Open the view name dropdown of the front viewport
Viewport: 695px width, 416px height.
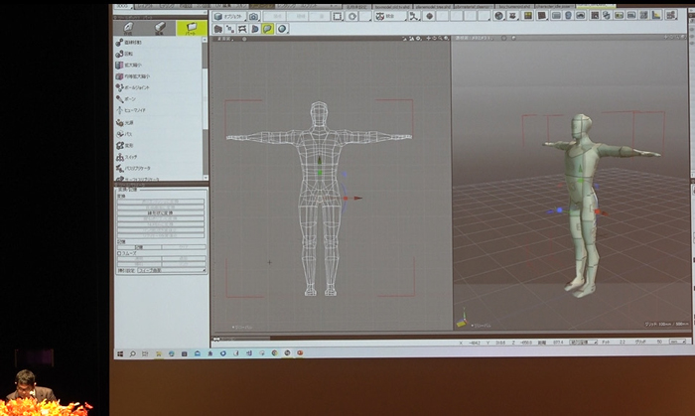point(225,41)
